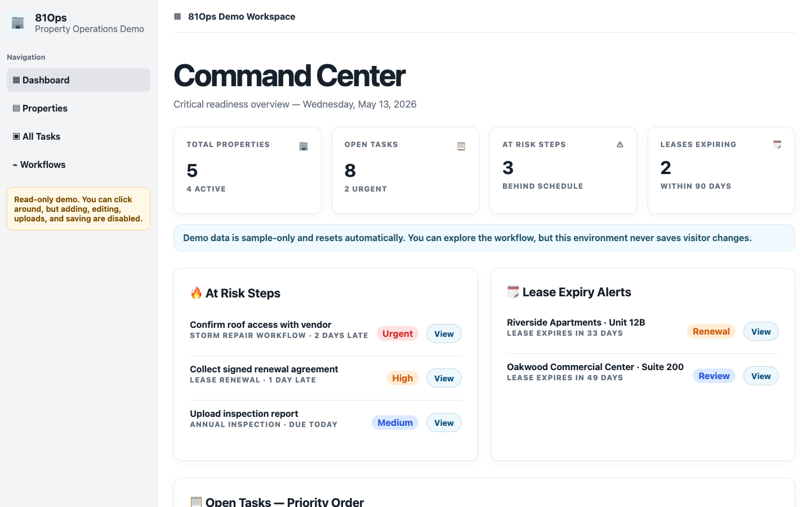Click the Command Center heading

coord(289,75)
